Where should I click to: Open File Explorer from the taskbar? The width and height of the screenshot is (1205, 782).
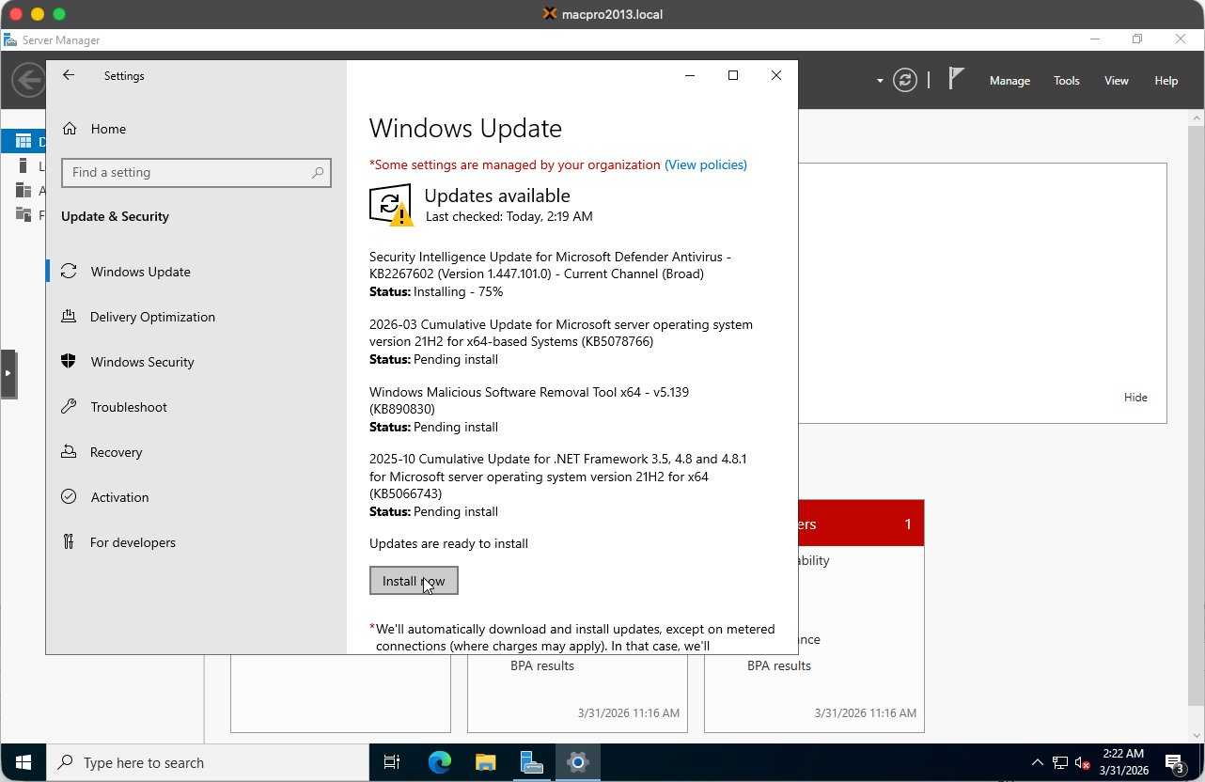[x=485, y=762]
